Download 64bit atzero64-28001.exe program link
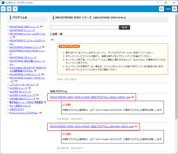Screen dimensions: 178x154 (92, 126)
